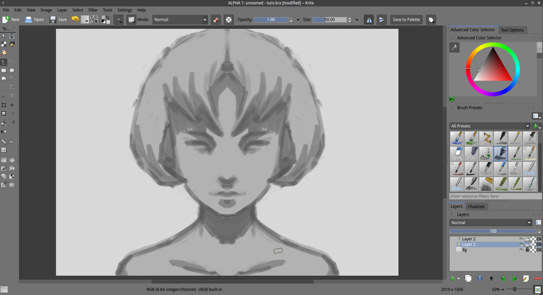Select the Freehand Brush tool
This screenshot has height=295, width=543.
[3, 62]
